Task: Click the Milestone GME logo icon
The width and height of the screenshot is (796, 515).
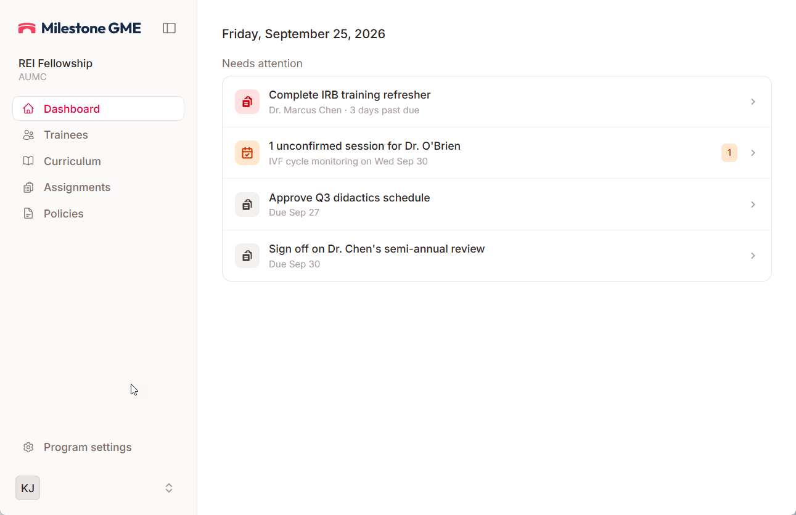Action: tap(27, 28)
